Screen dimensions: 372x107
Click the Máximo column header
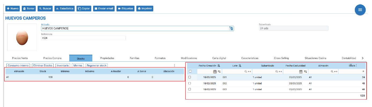click(x=90, y=71)
